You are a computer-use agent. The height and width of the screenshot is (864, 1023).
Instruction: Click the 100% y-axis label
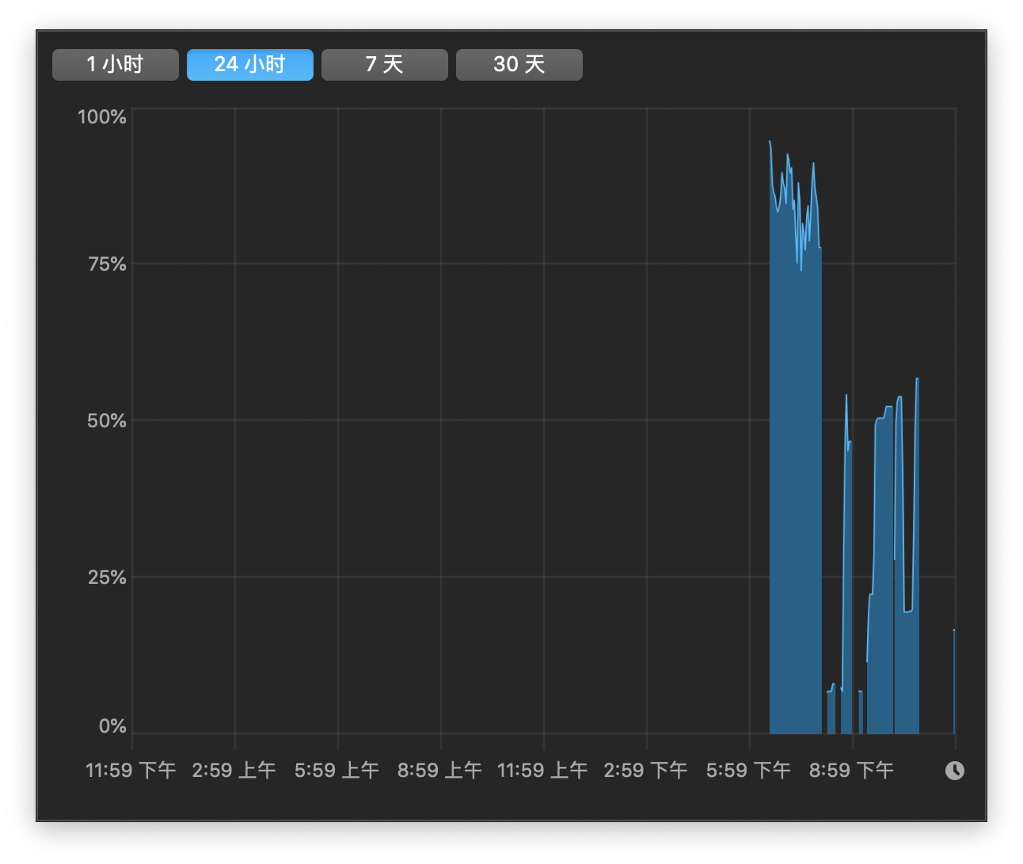click(x=101, y=117)
